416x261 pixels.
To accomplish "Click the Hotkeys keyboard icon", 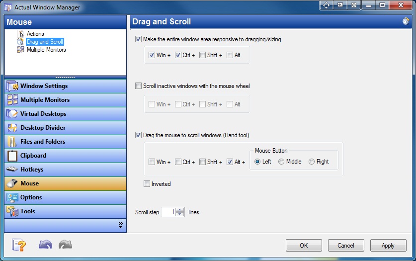I will click(x=12, y=169).
